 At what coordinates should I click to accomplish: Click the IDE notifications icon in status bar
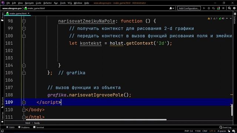[234, 131]
